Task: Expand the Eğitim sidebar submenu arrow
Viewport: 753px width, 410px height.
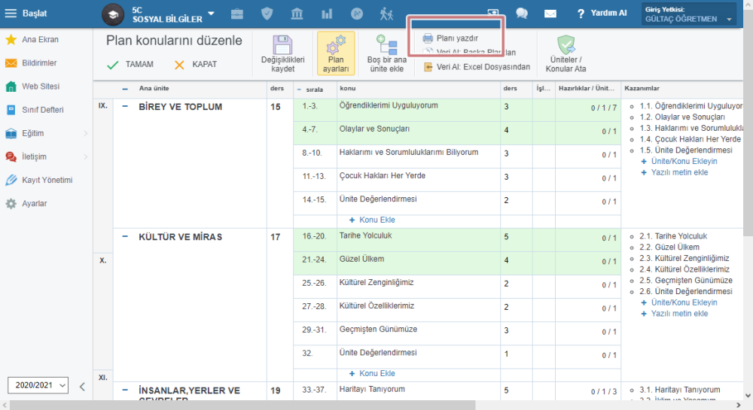Action: [x=86, y=133]
